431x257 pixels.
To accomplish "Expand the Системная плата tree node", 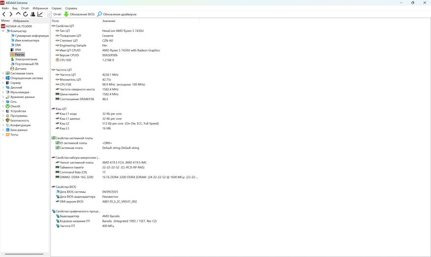I will tap(3, 73).
